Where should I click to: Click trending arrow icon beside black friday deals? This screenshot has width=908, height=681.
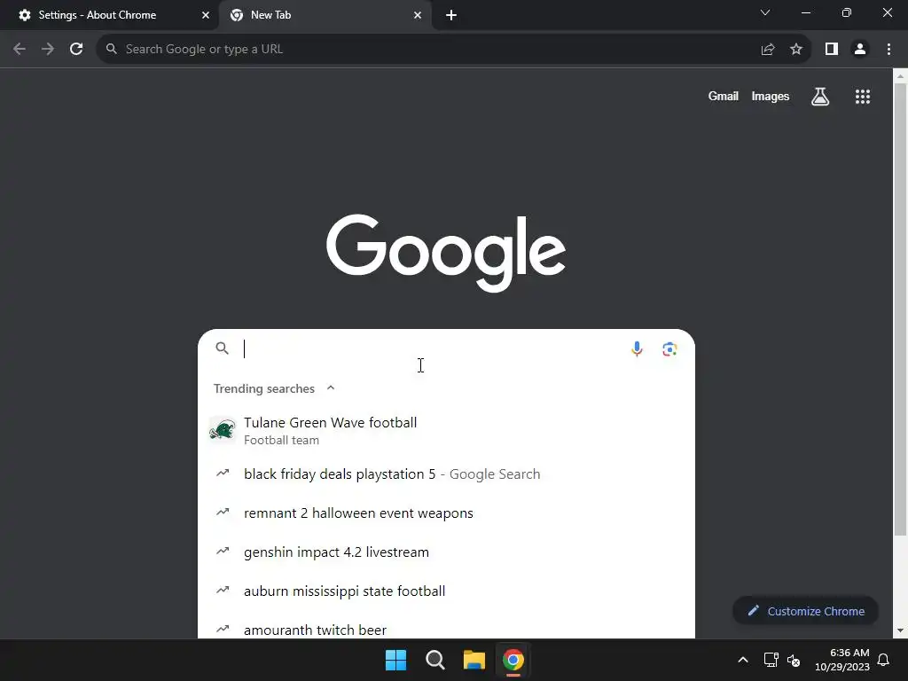click(223, 474)
